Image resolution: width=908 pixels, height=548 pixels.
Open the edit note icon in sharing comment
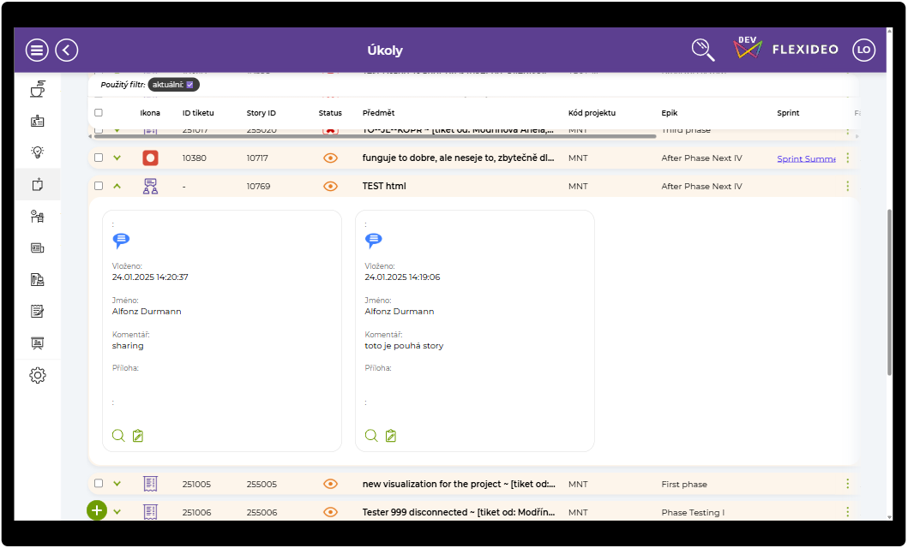(x=138, y=436)
